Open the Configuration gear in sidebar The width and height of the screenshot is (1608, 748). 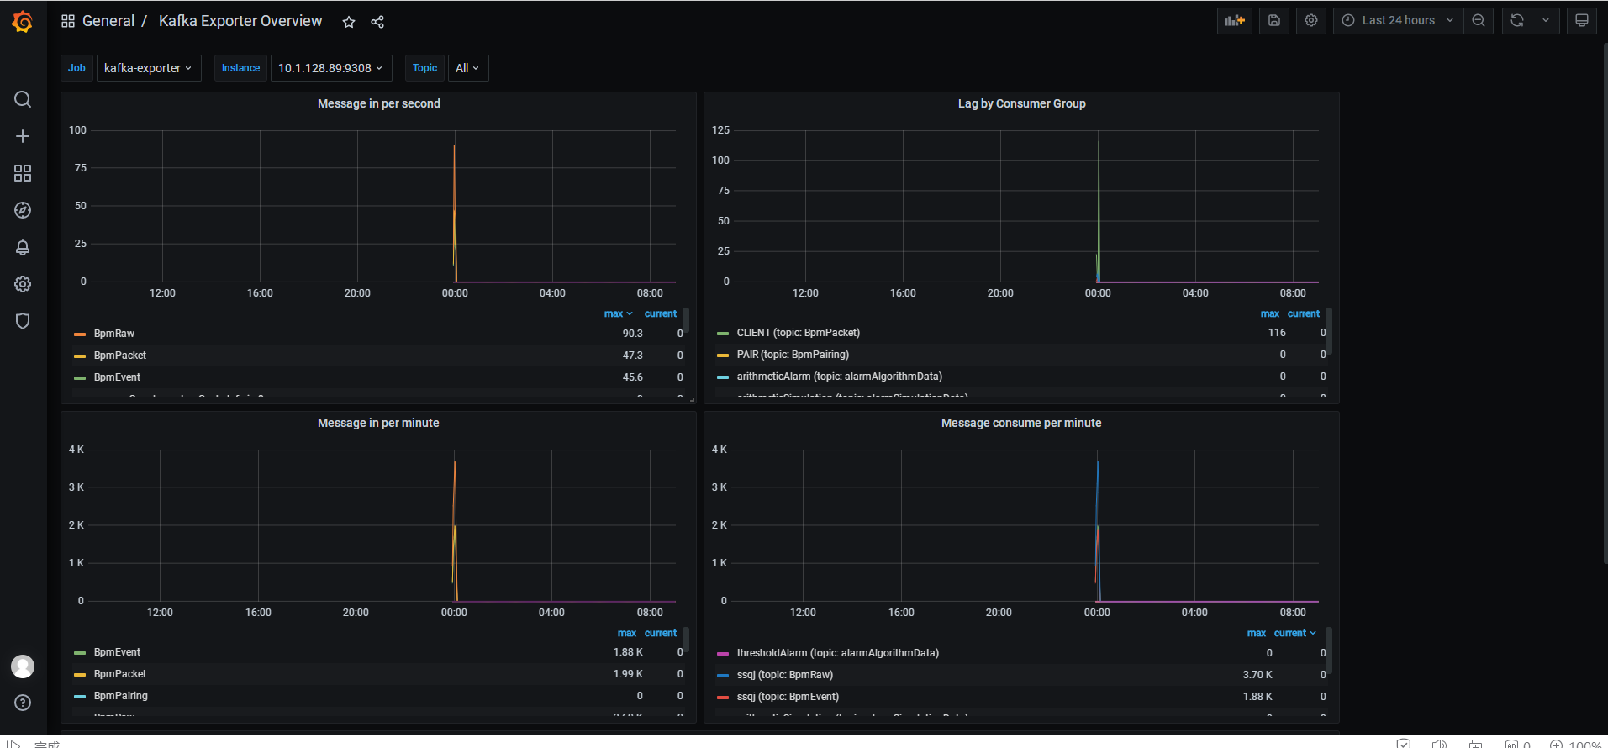click(x=23, y=284)
